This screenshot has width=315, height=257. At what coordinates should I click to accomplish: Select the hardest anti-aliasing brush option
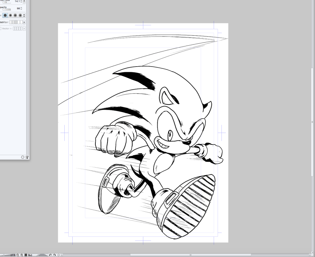pyautogui.click(x=5, y=15)
